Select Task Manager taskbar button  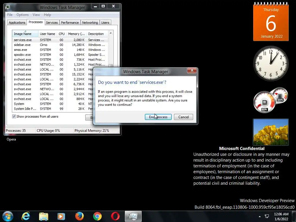coord(133,216)
